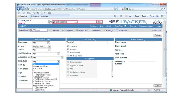Screen dimensions: 186x96
Task: Click the Qprint printer icon
Action: [x=153, y=30]
